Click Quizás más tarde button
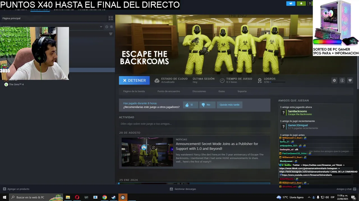This screenshot has width=359, height=201. 229,105
